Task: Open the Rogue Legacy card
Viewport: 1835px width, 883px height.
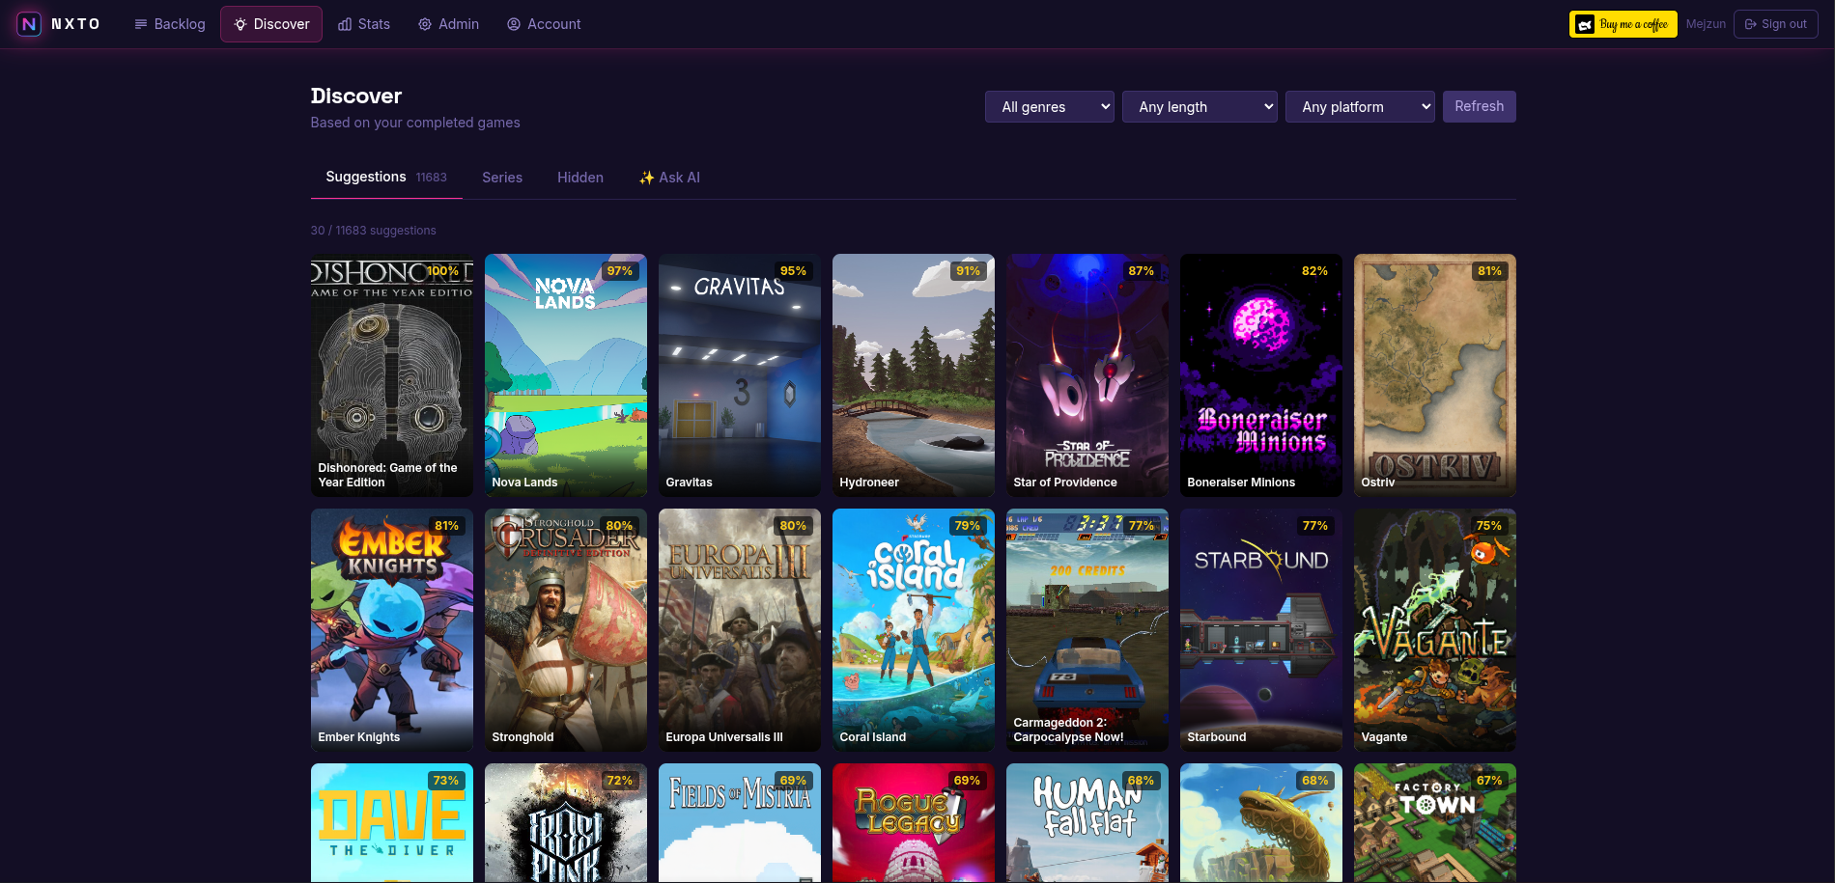Action: pyautogui.click(x=914, y=823)
